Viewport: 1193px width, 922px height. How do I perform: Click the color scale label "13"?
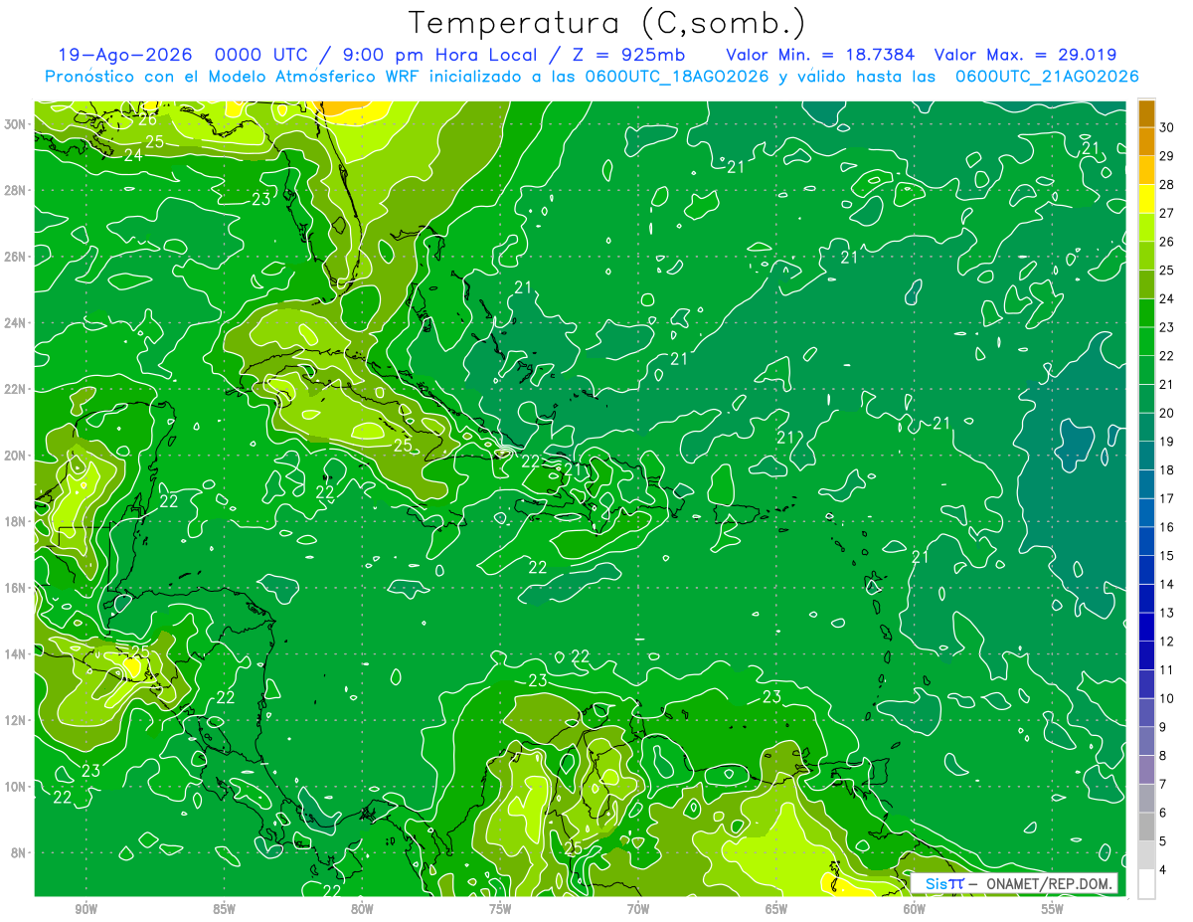pos(1167,613)
